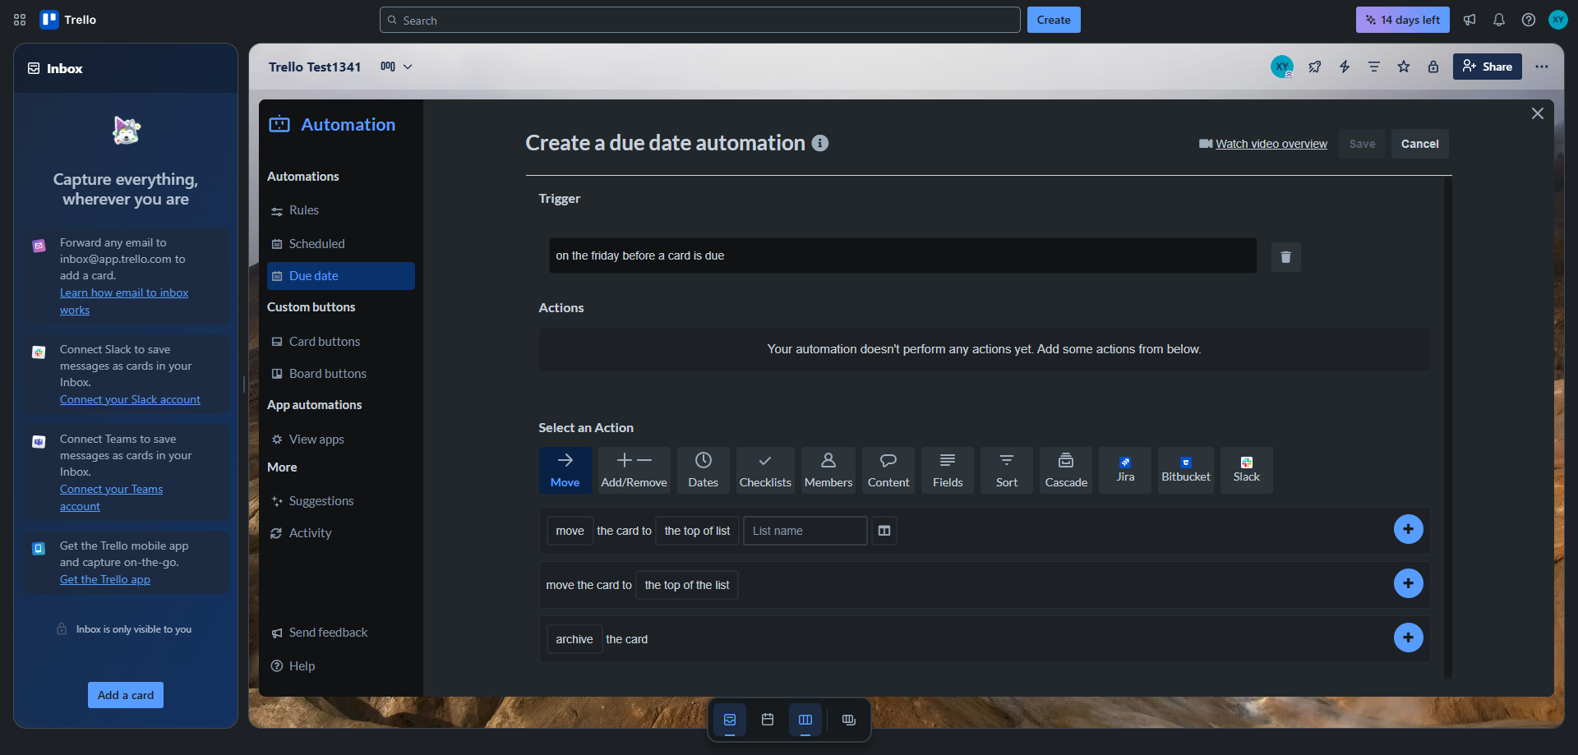Select the Bitbucket action category

click(1186, 470)
